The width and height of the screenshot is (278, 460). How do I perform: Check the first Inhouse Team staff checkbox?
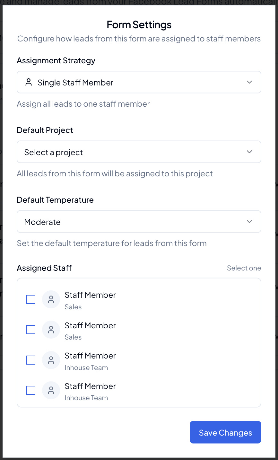30,360
